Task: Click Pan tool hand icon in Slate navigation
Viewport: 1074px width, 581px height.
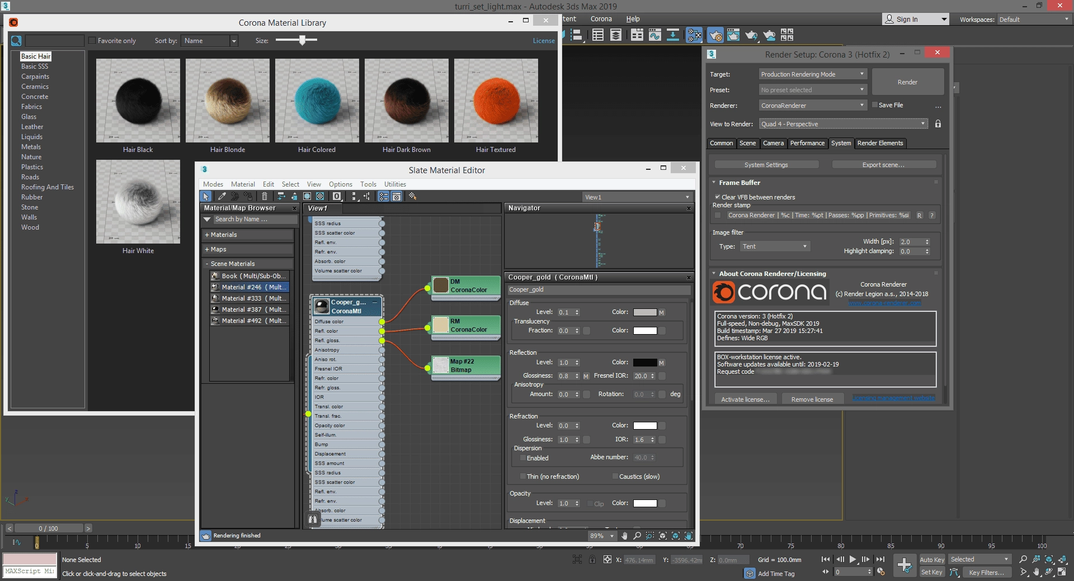Action: [624, 536]
